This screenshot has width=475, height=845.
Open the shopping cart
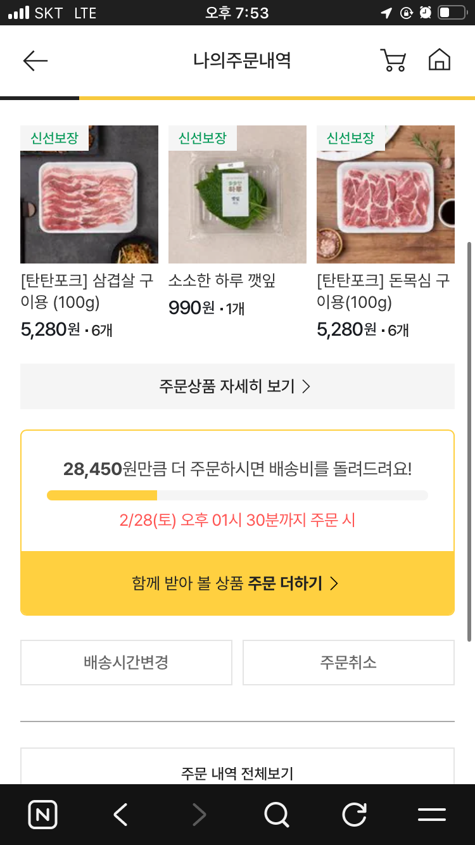click(393, 60)
